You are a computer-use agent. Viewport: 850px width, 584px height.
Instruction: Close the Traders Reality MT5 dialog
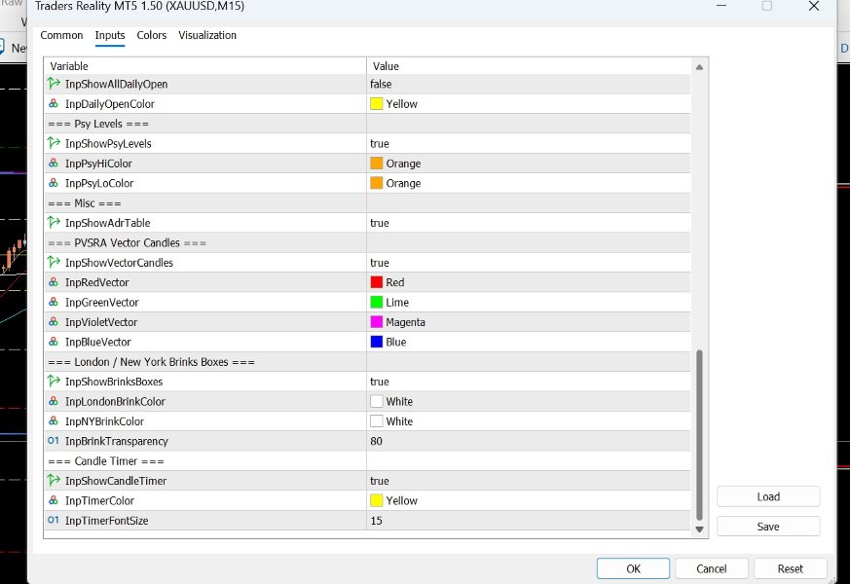pyautogui.click(x=814, y=6)
